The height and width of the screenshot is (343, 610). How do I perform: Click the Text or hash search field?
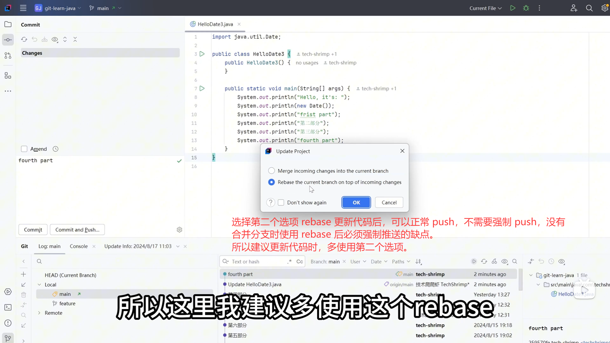257,261
